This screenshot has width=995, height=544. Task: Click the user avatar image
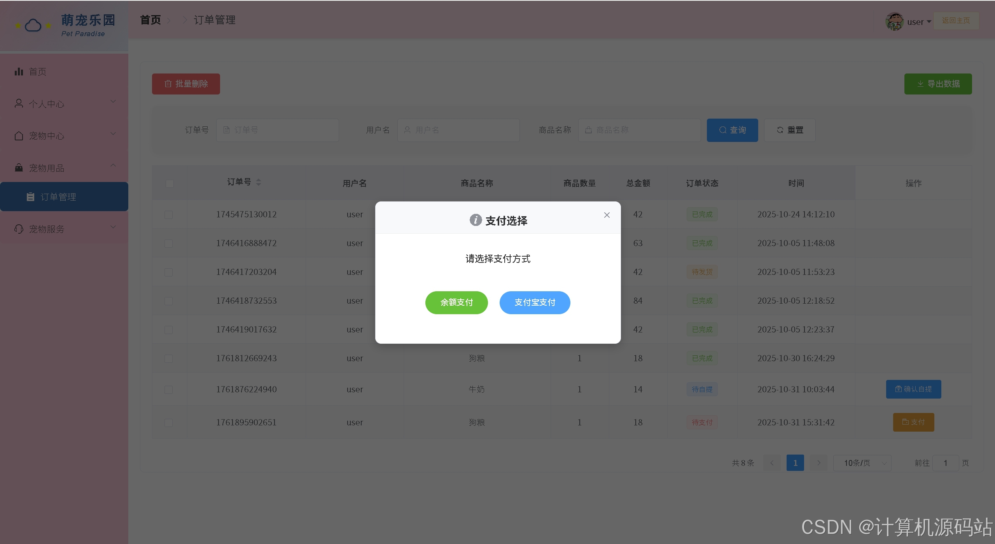point(894,21)
